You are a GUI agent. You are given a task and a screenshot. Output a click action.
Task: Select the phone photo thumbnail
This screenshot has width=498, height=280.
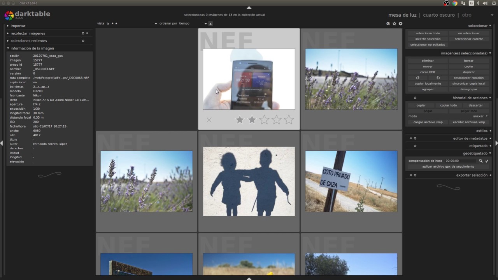(249, 79)
